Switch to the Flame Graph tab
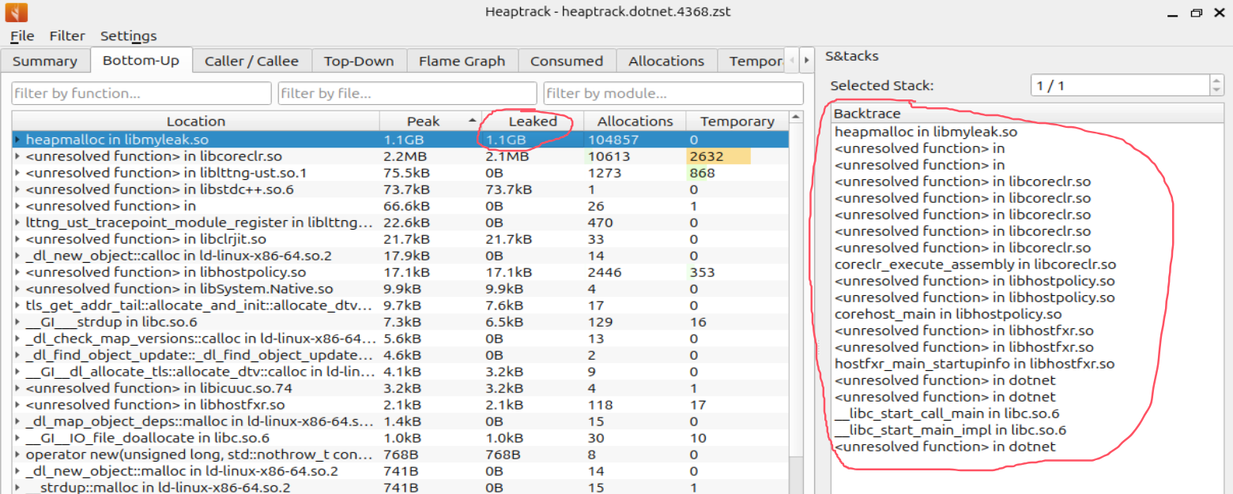 click(x=462, y=61)
